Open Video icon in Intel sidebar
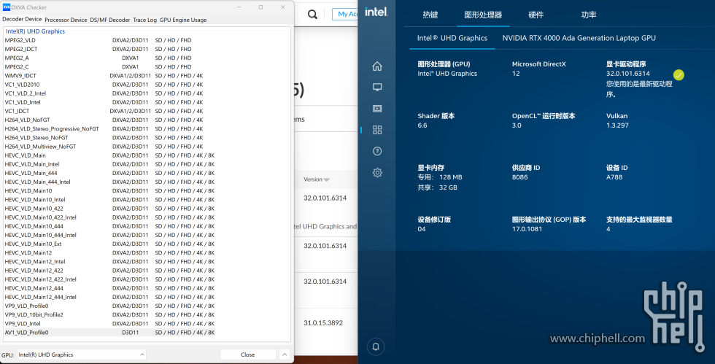 [x=377, y=109]
